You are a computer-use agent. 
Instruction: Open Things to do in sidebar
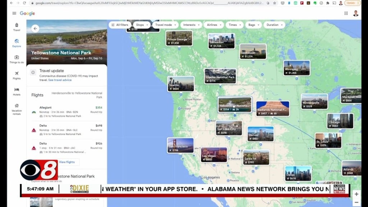click(17, 59)
